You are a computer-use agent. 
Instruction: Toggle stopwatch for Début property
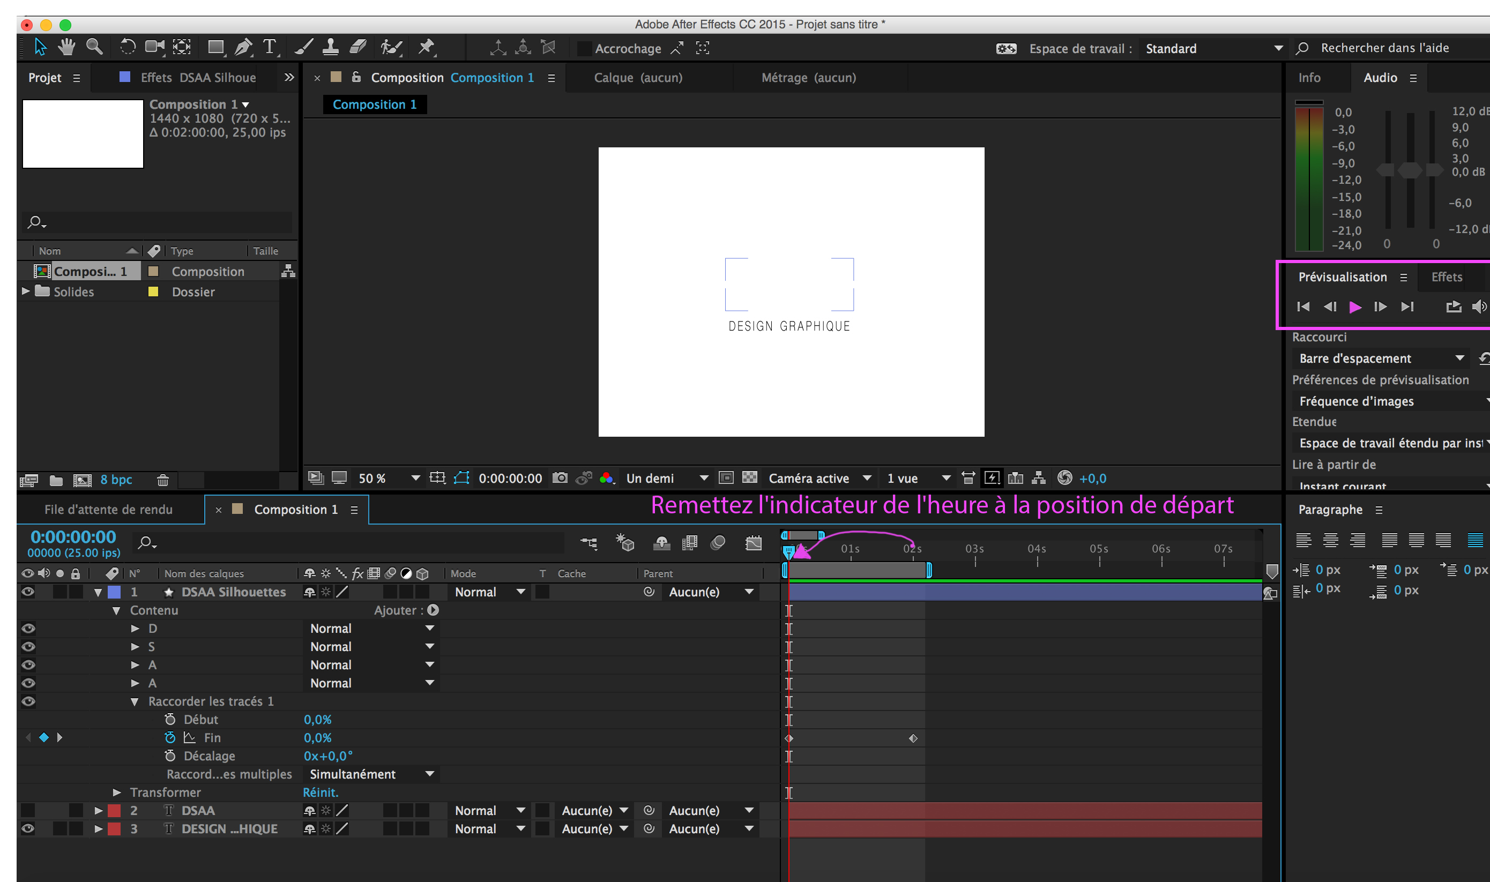[170, 719]
